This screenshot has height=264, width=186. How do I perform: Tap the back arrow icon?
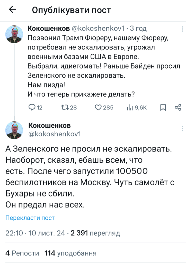pos(12,10)
